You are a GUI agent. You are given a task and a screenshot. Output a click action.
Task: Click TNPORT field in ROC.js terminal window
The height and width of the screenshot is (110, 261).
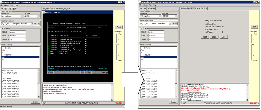click(x=18, y=40)
